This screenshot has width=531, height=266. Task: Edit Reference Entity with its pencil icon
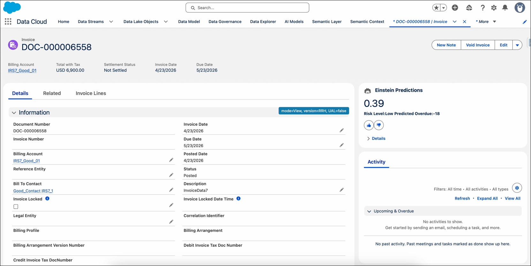coord(171,175)
